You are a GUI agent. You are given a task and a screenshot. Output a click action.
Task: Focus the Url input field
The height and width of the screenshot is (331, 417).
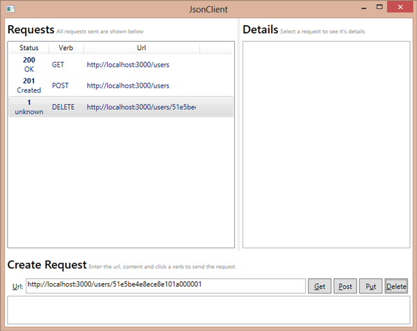click(x=165, y=286)
